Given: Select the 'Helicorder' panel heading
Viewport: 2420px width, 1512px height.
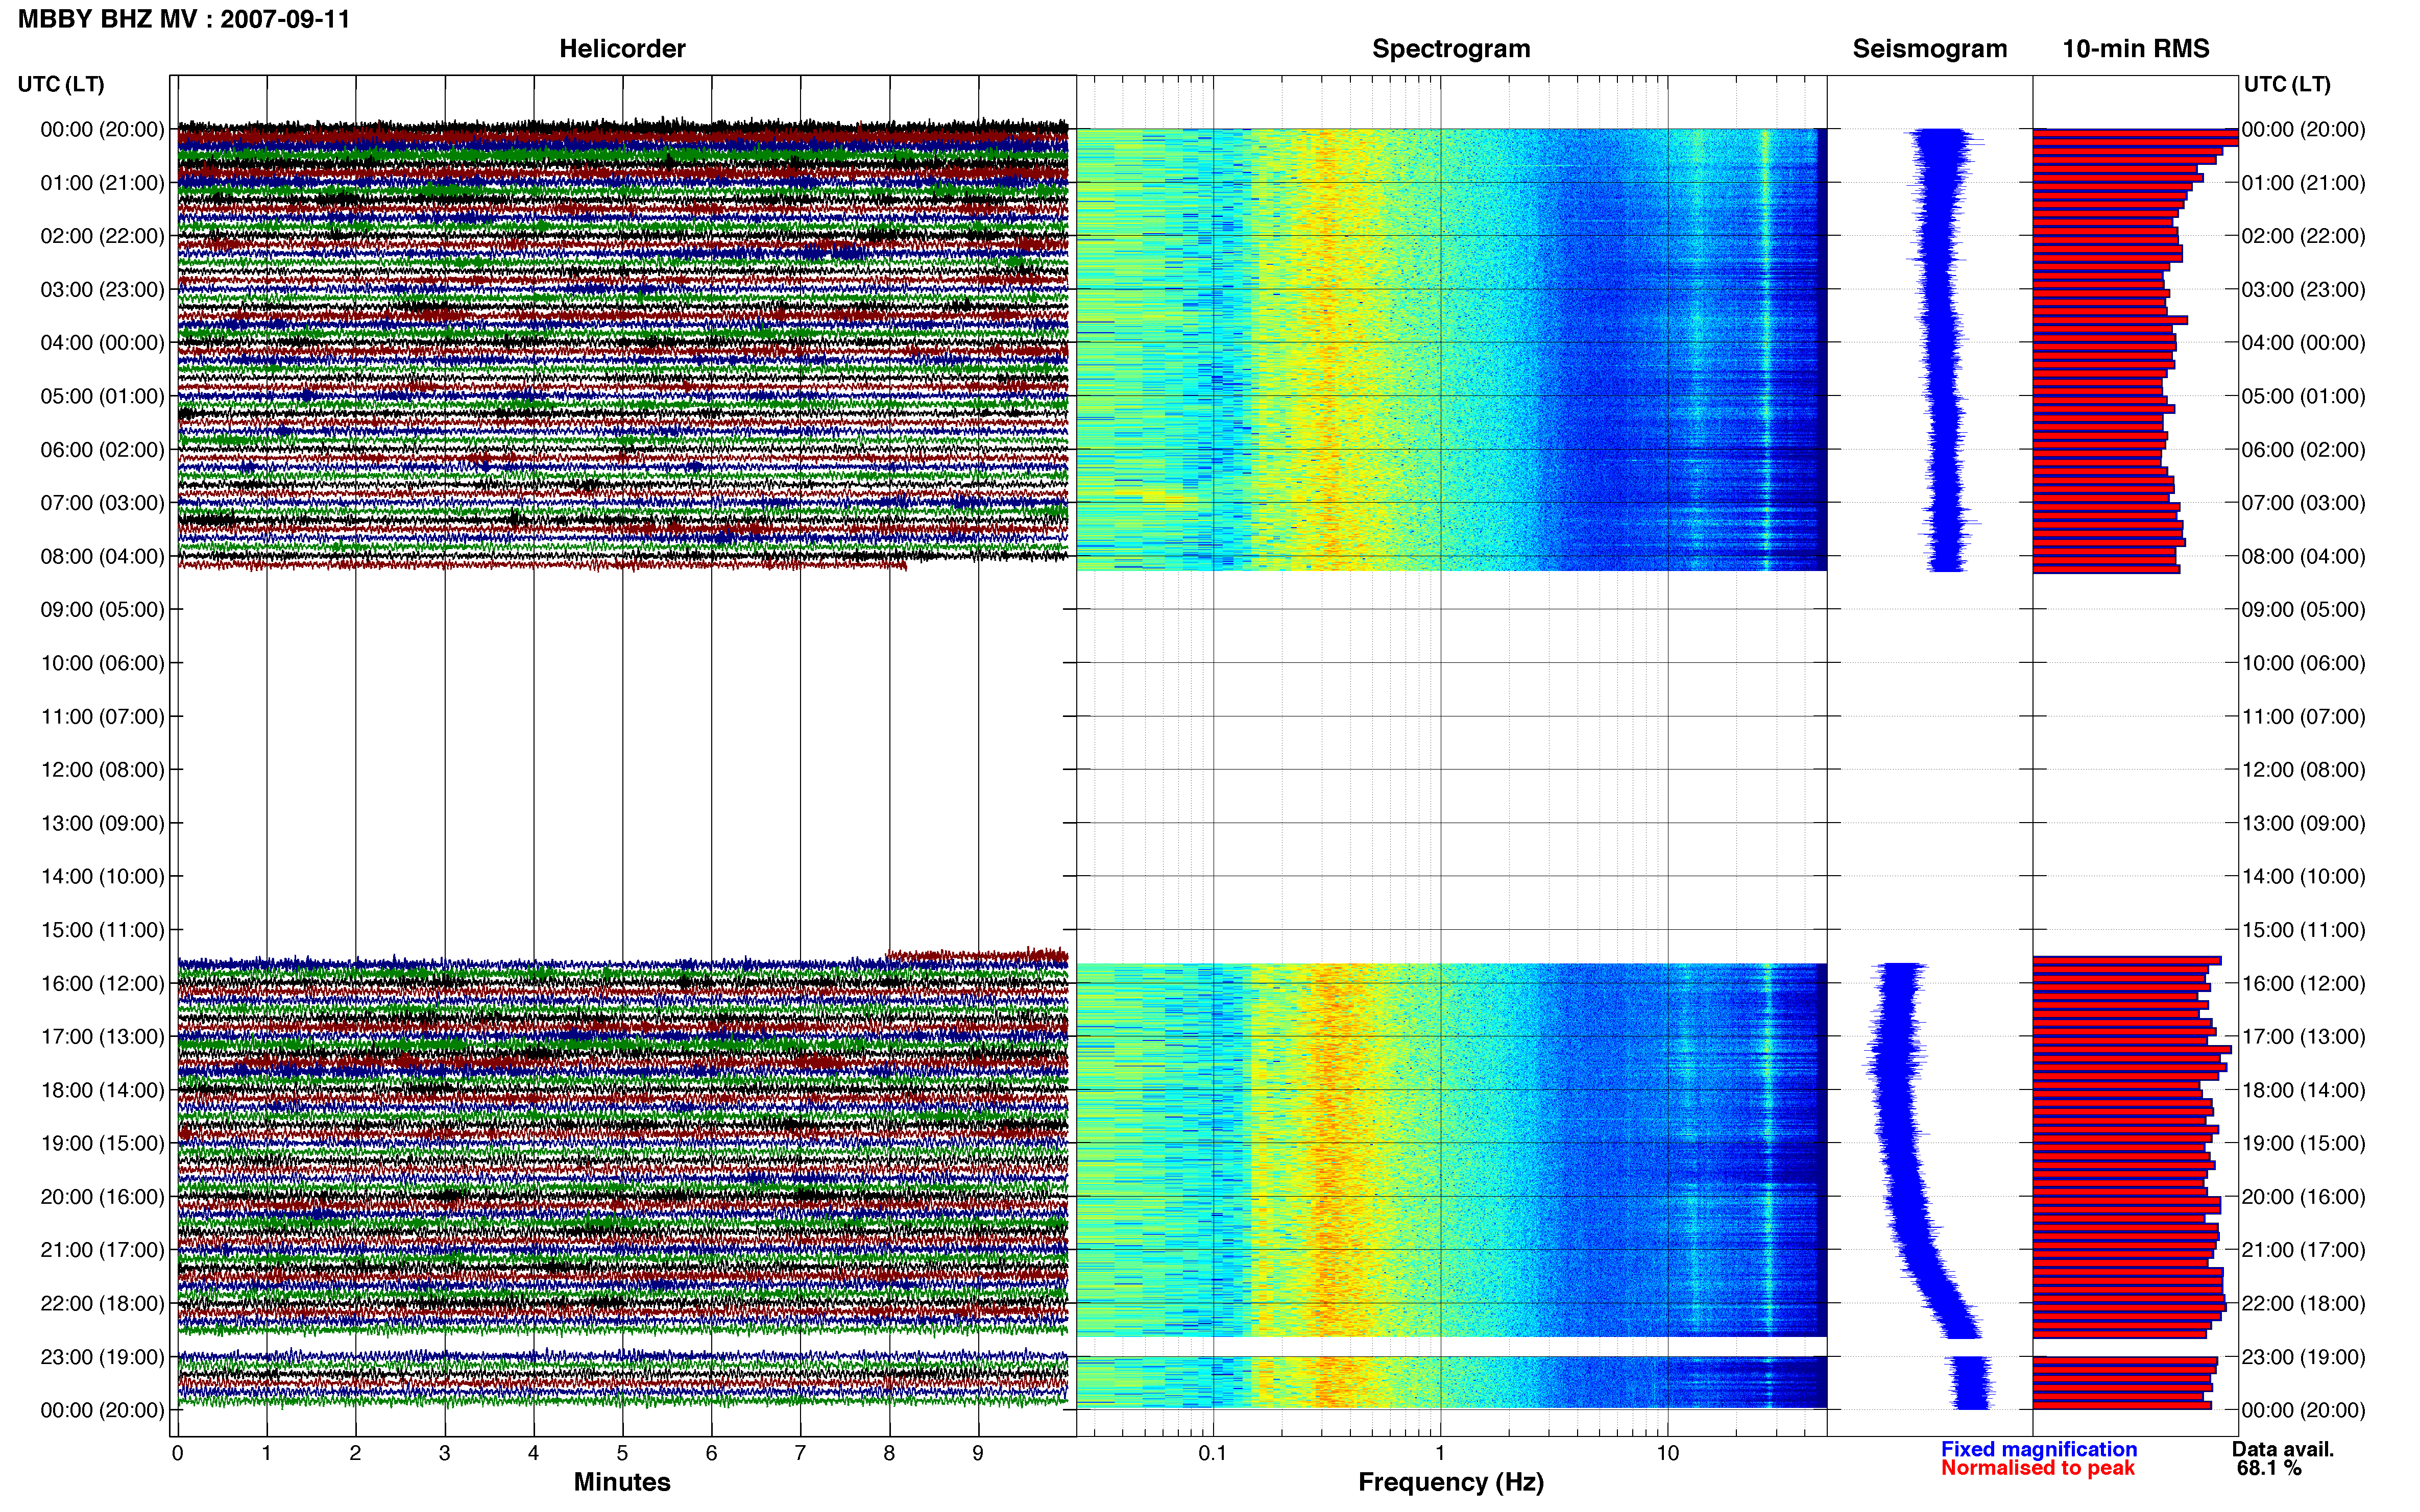Looking at the screenshot, I should [621, 49].
